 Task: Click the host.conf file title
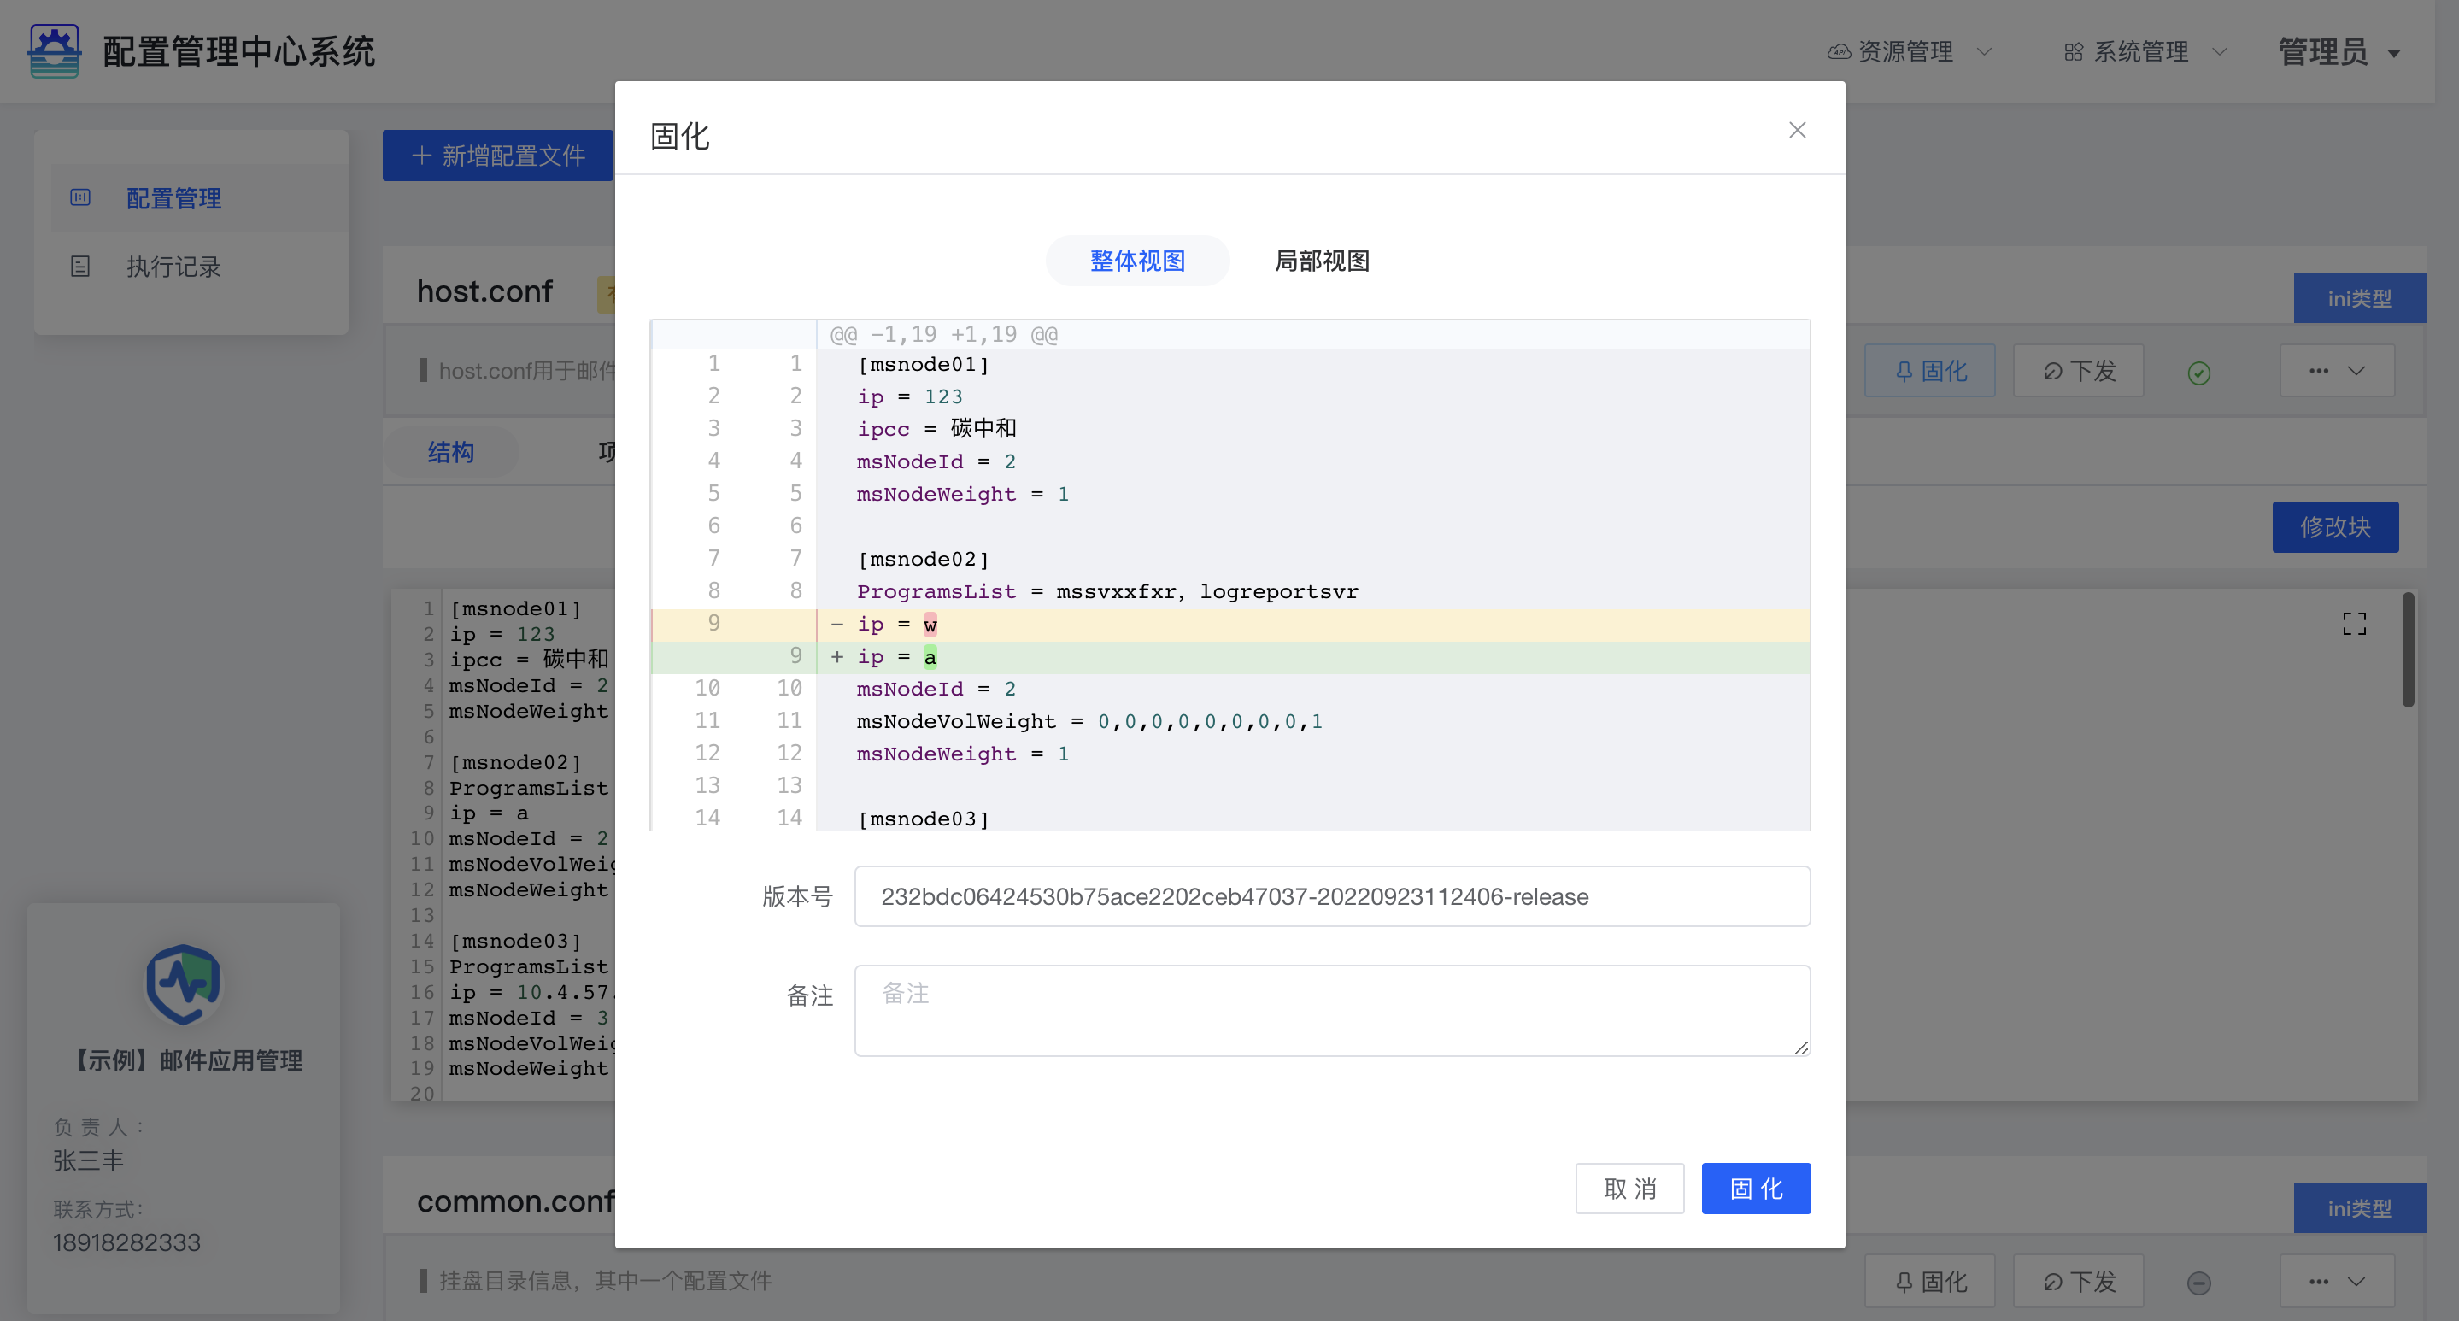(x=484, y=291)
